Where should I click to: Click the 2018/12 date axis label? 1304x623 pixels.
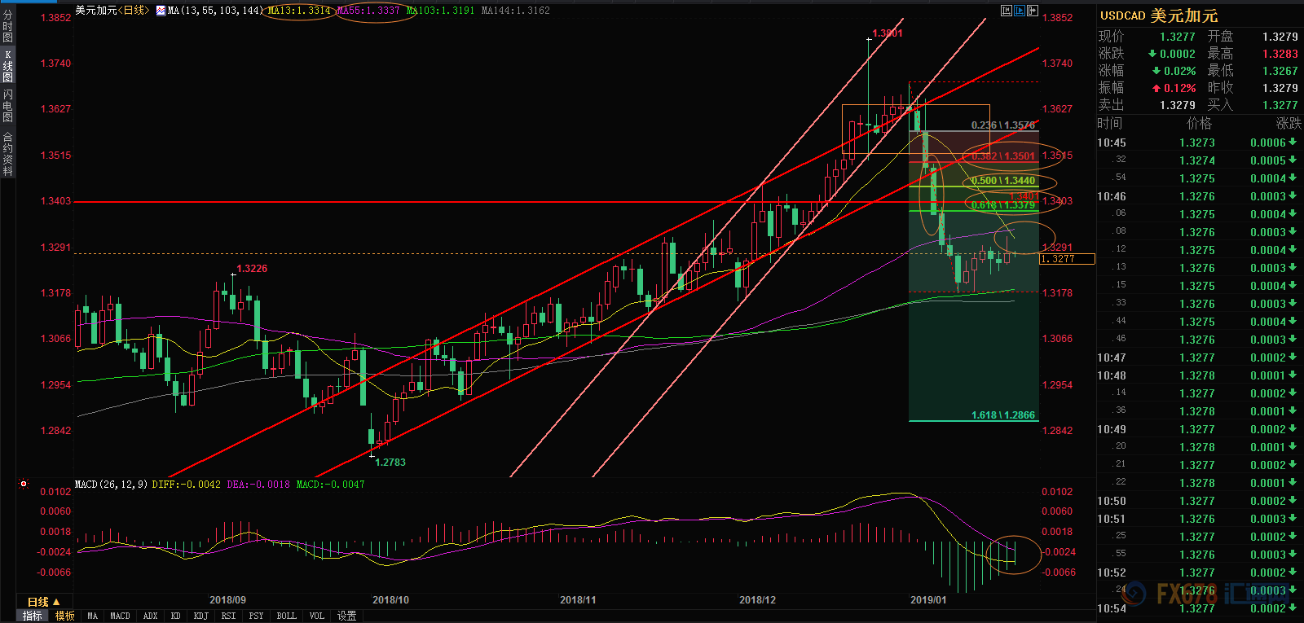(x=757, y=600)
